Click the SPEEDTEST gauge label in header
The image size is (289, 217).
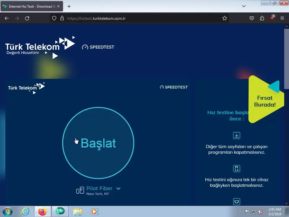click(98, 47)
